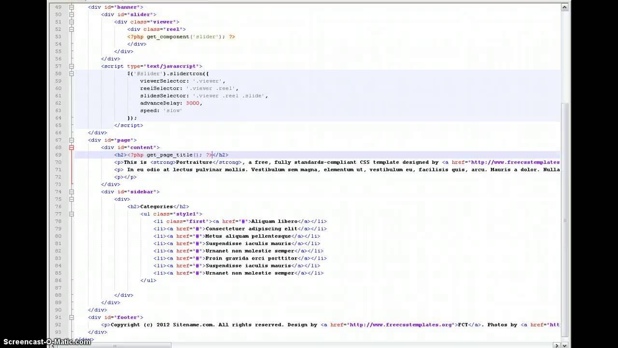Click line number 53 in the margin
Screen dimensions: 618x348
[58, 37]
